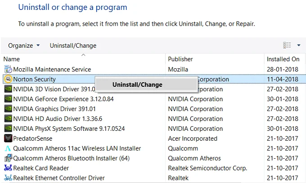Select NVIDIA 3D Vision Driver entry
This screenshot has width=306, height=183.
point(54,89)
